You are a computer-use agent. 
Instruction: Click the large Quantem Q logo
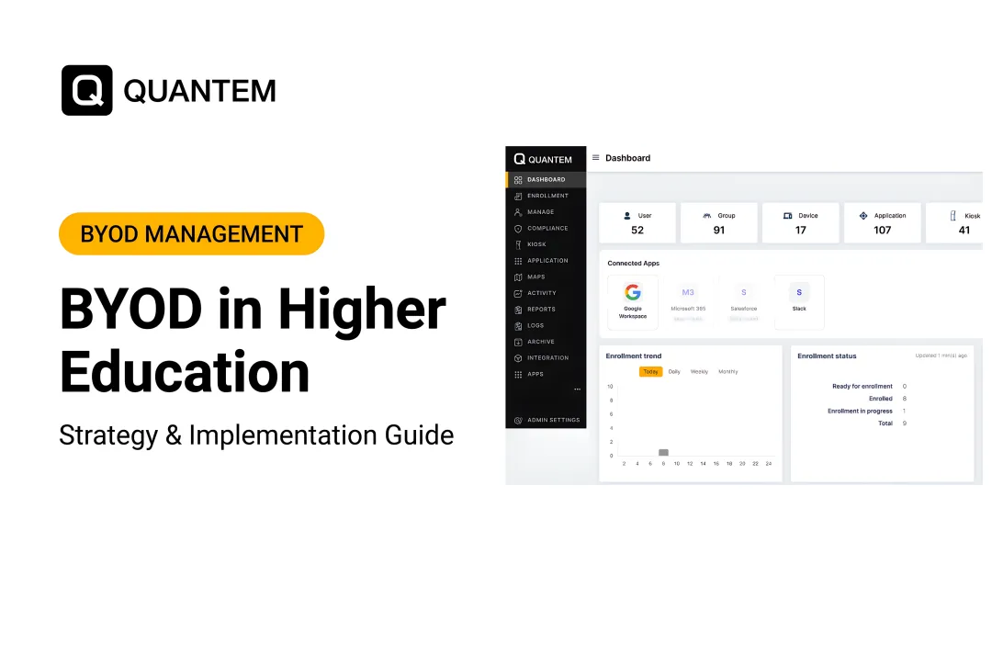click(86, 90)
